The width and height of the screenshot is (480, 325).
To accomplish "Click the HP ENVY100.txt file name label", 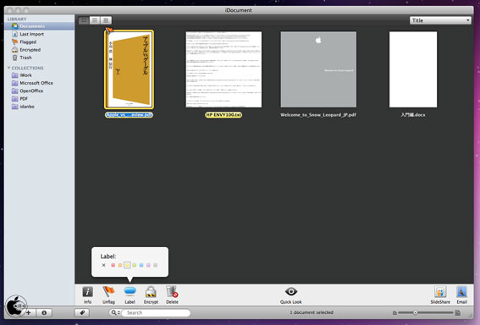I will pos(223,115).
